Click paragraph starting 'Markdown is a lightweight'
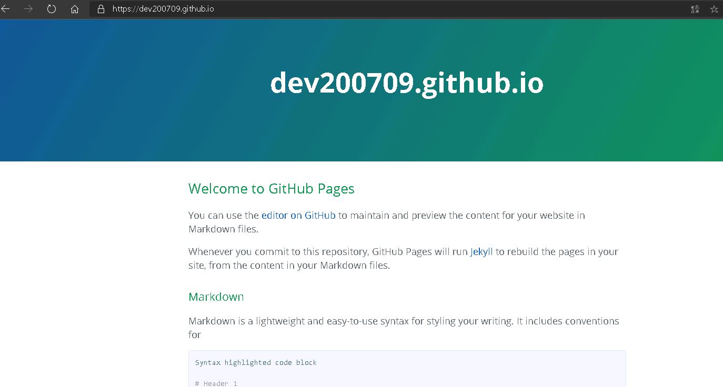The height and width of the screenshot is (387, 723). click(404, 328)
